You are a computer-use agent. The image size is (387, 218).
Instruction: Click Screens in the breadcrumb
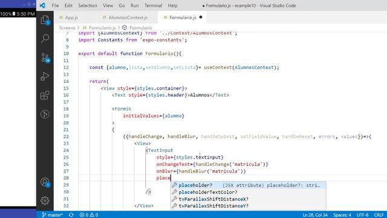67,28
